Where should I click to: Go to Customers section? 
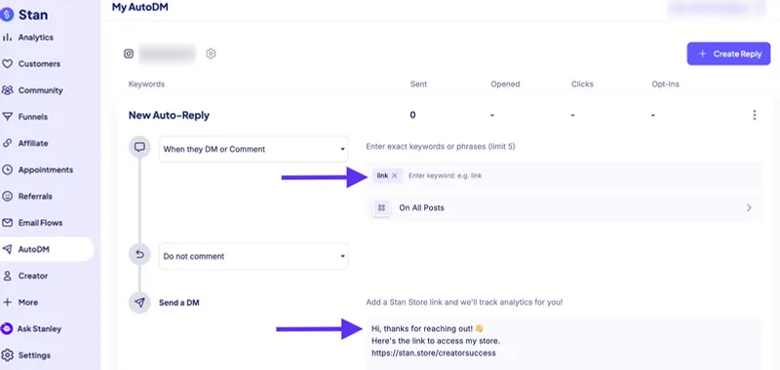39,64
